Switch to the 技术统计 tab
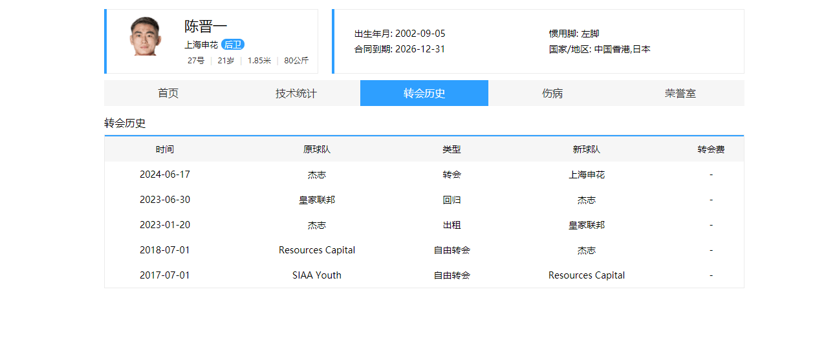This screenshot has height=349, width=815. (296, 93)
